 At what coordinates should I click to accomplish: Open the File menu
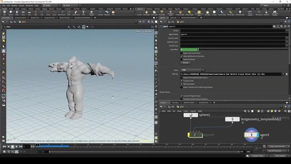click(x=4, y=5)
